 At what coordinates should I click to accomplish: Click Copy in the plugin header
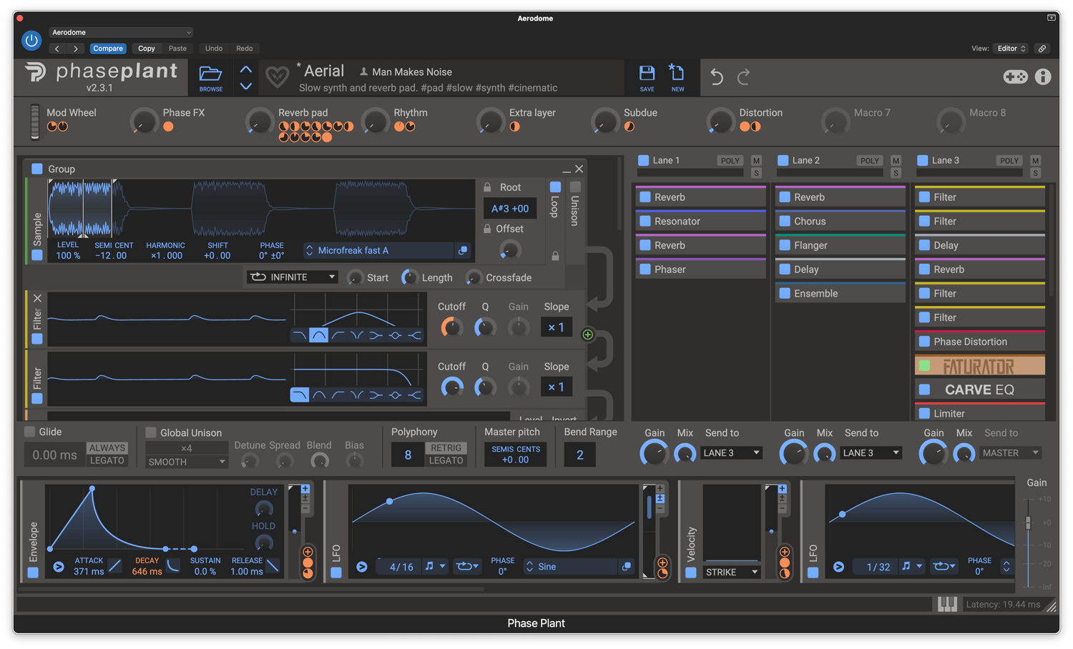pos(147,49)
